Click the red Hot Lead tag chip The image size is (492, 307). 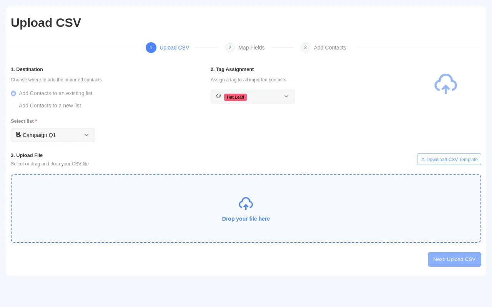(235, 97)
